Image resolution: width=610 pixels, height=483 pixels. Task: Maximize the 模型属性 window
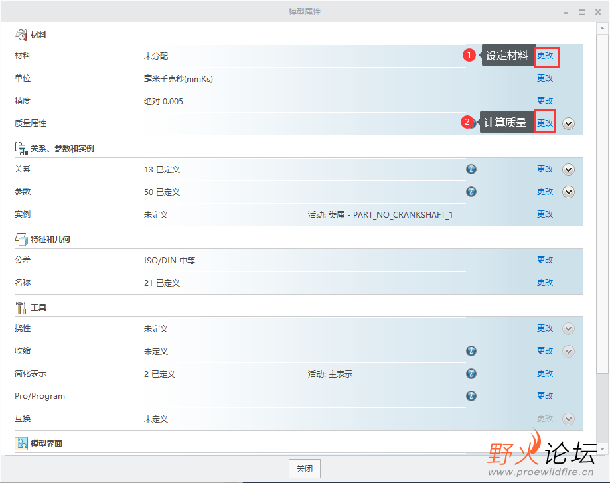(582, 12)
